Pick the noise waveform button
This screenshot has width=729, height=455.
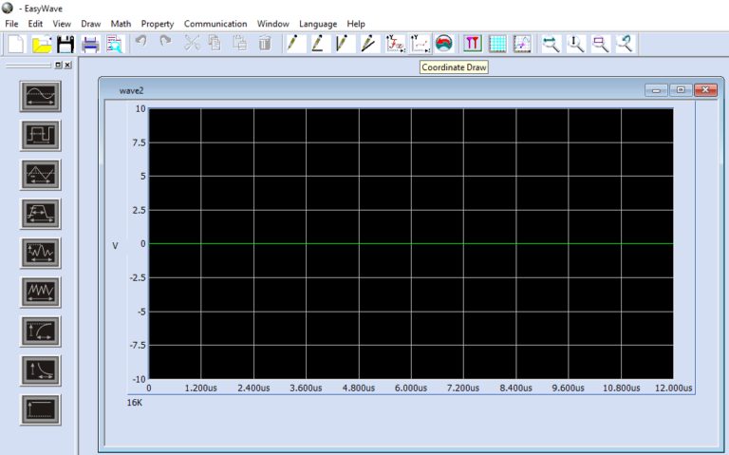[x=41, y=292]
